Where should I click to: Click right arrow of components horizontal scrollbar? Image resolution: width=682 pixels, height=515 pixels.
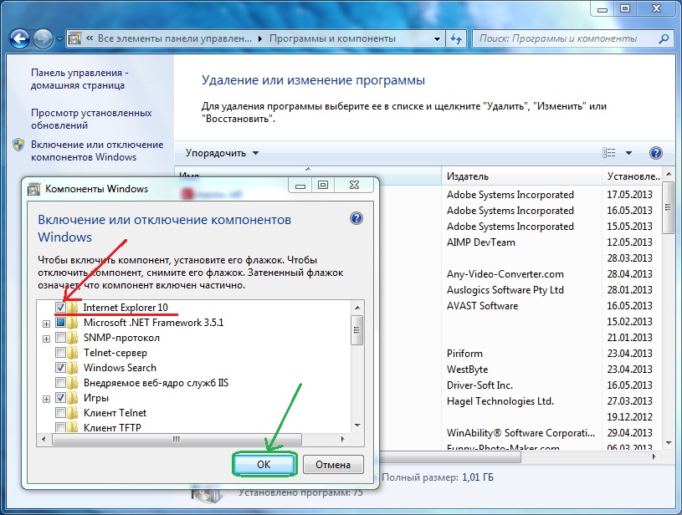(343, 440)
